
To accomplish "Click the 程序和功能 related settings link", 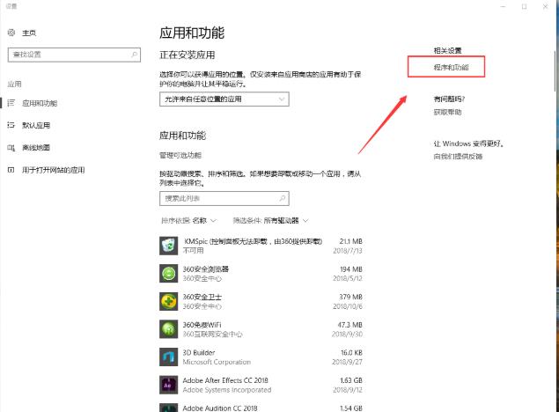I will click(x=445, y=68).
